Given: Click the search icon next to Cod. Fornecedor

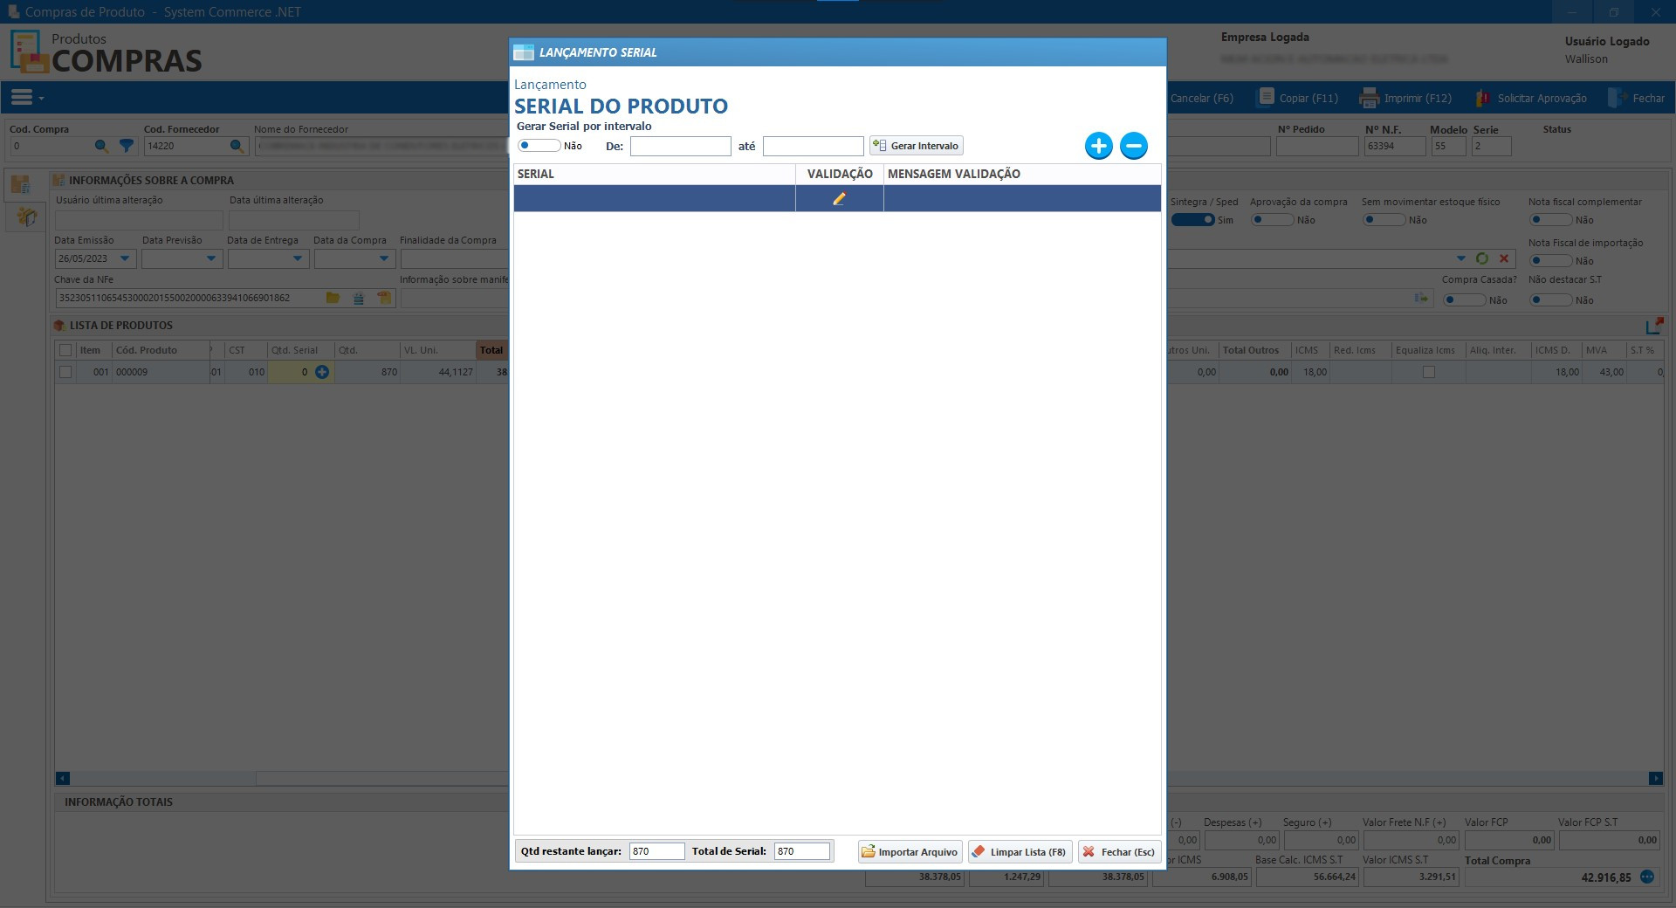Looking at the screenshot, I should (237, 146).
